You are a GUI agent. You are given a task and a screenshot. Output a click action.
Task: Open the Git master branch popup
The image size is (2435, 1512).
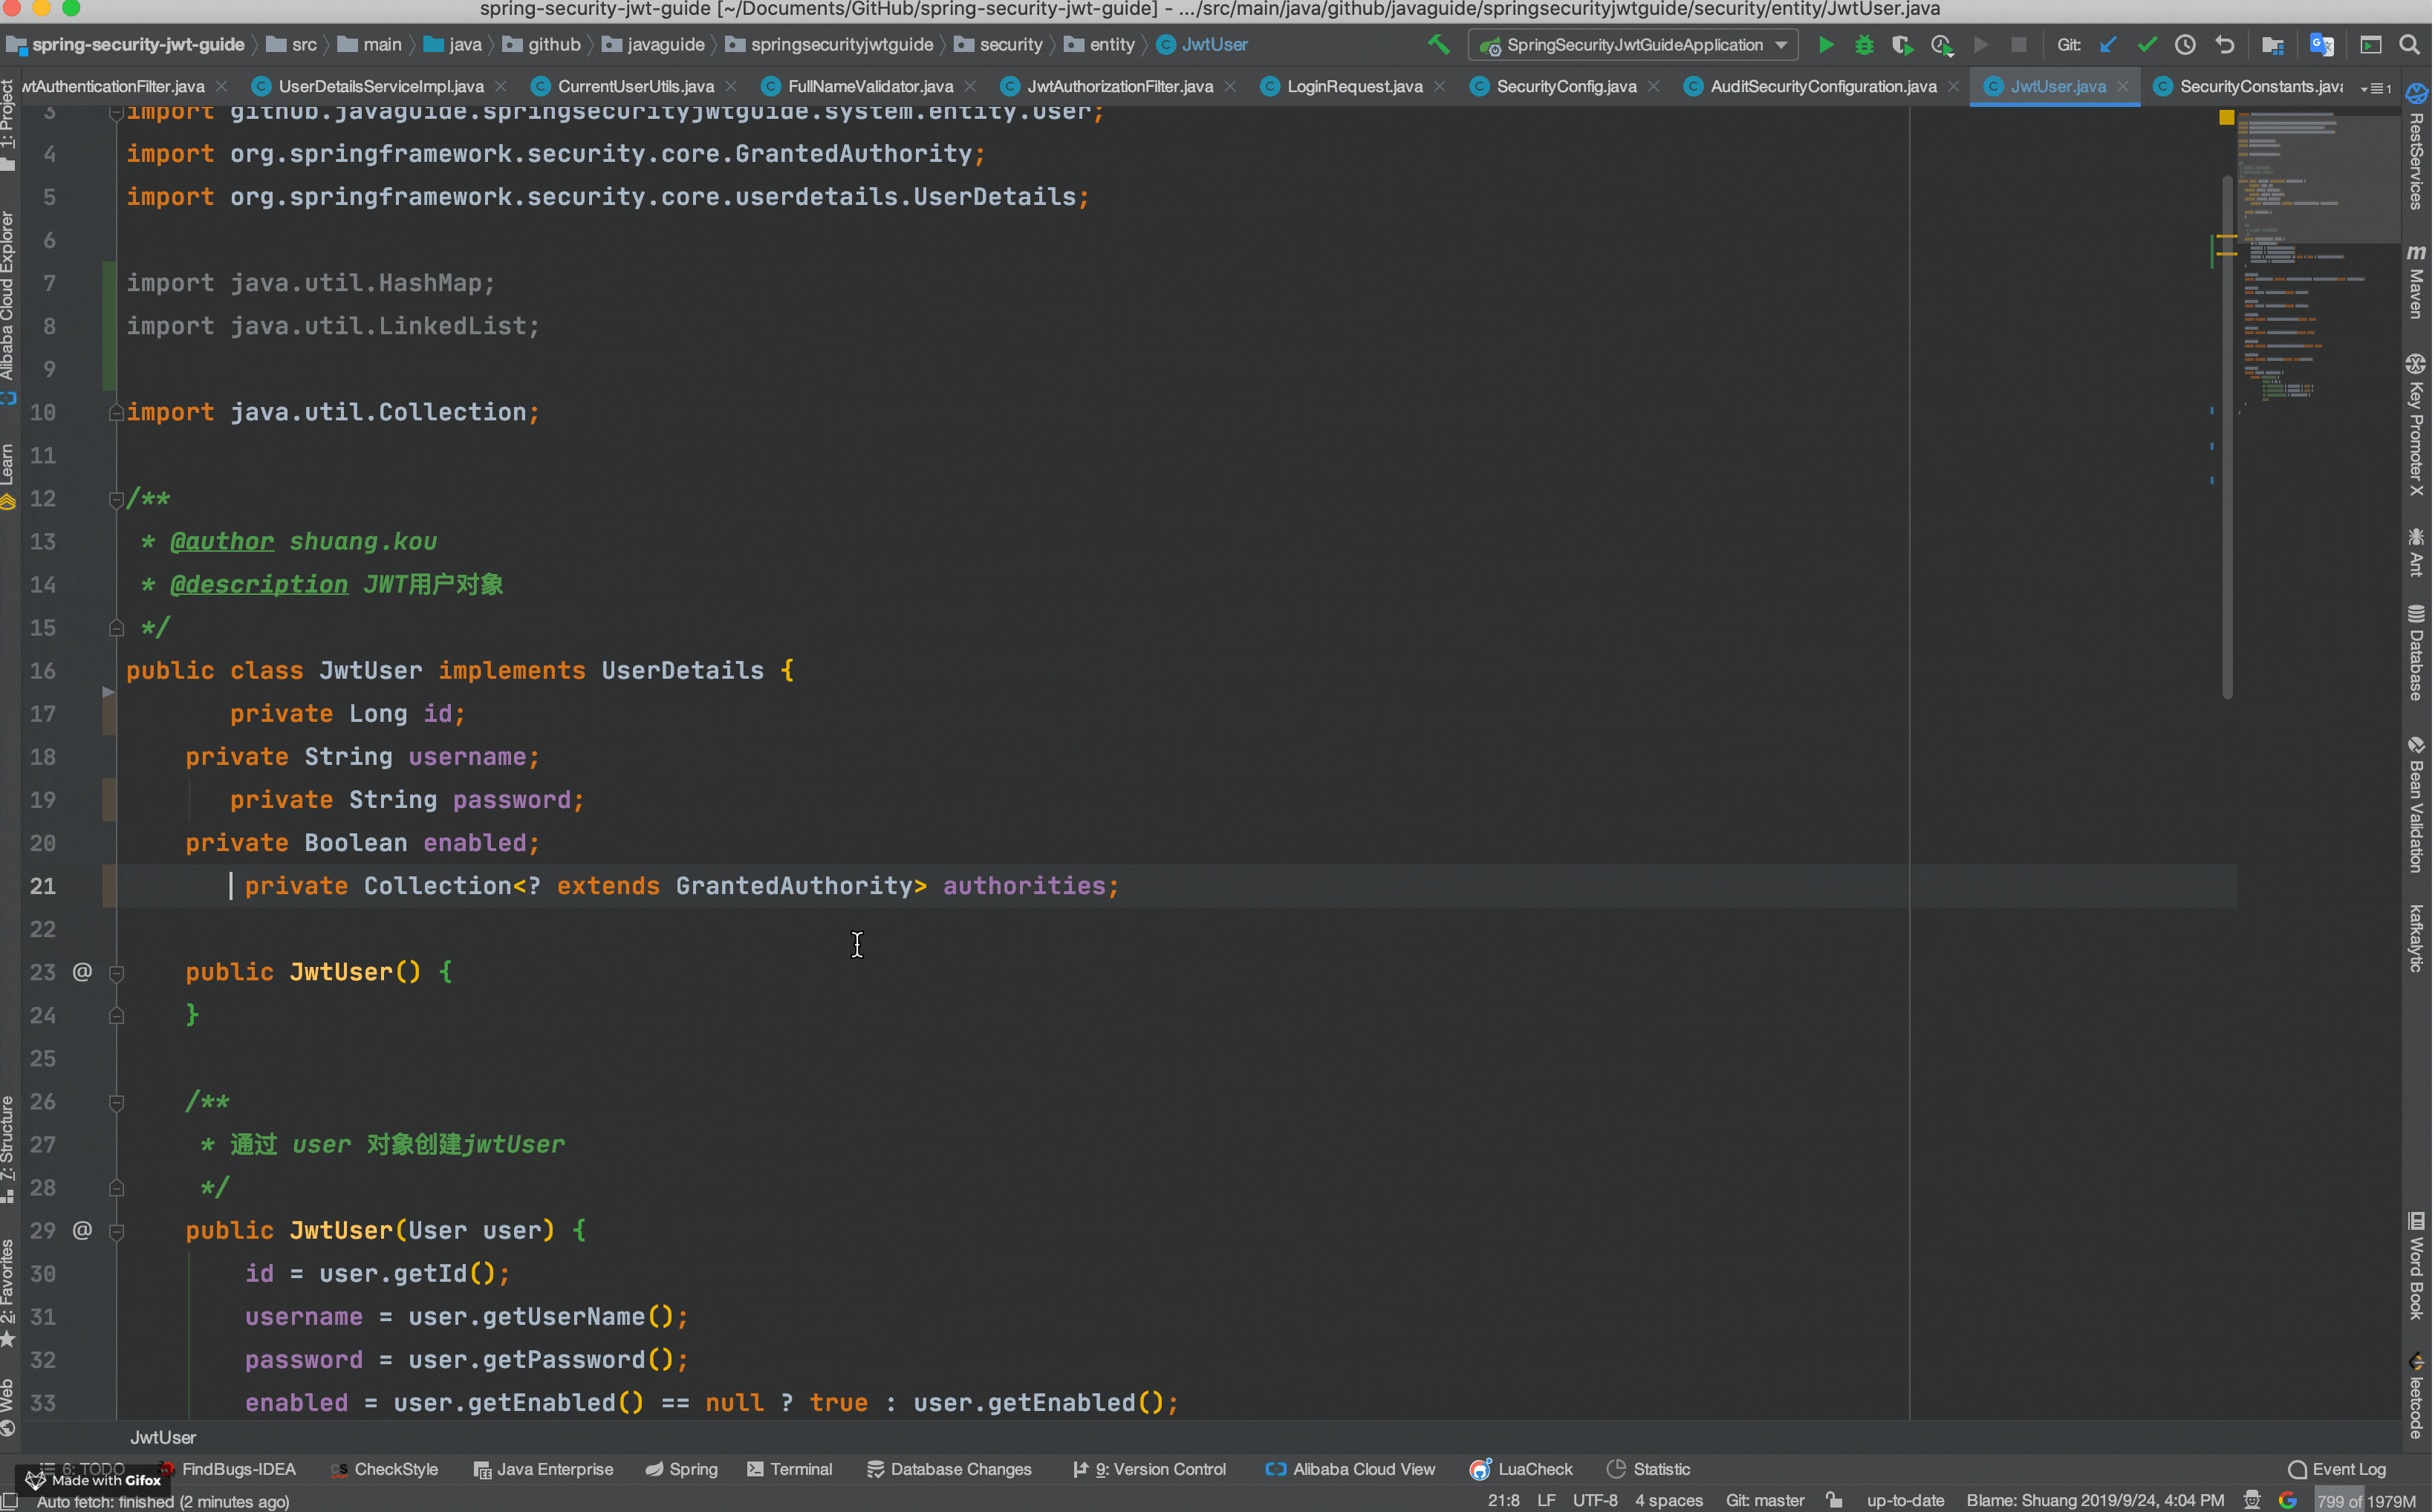[1765, 1500]
